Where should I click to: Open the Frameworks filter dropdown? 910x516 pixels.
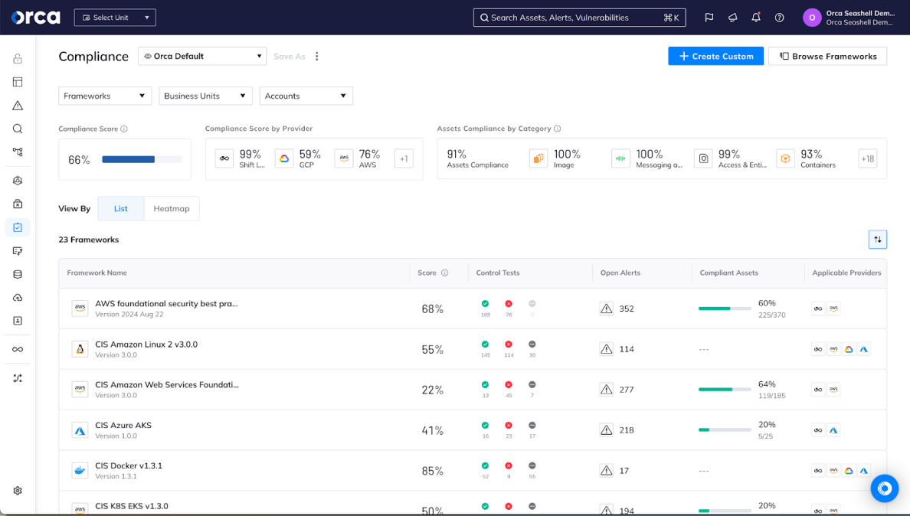point(105,96)
